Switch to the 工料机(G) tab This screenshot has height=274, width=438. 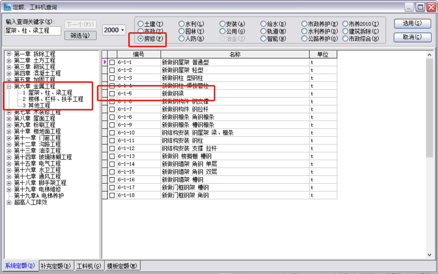(90, 266)
